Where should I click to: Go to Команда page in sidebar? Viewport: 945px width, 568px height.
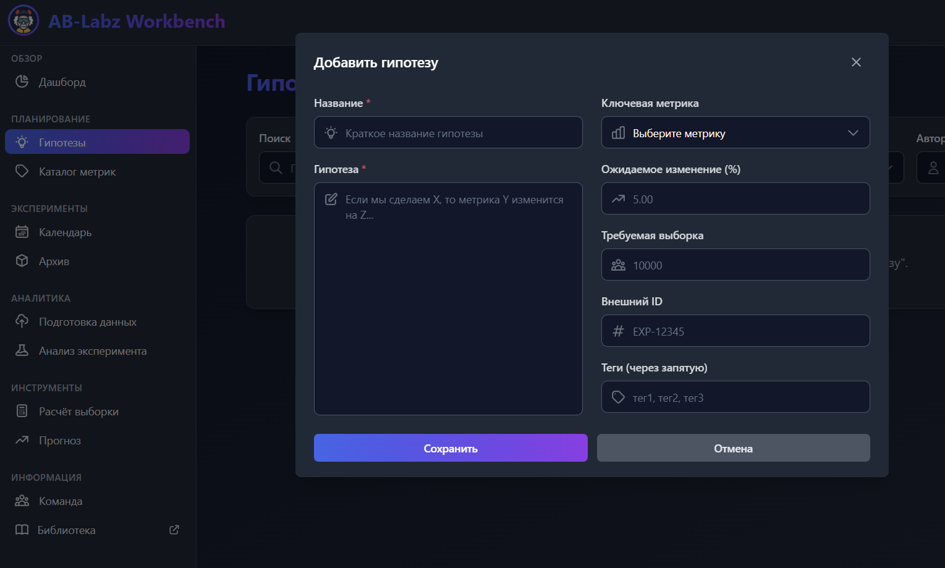point(61,501)
